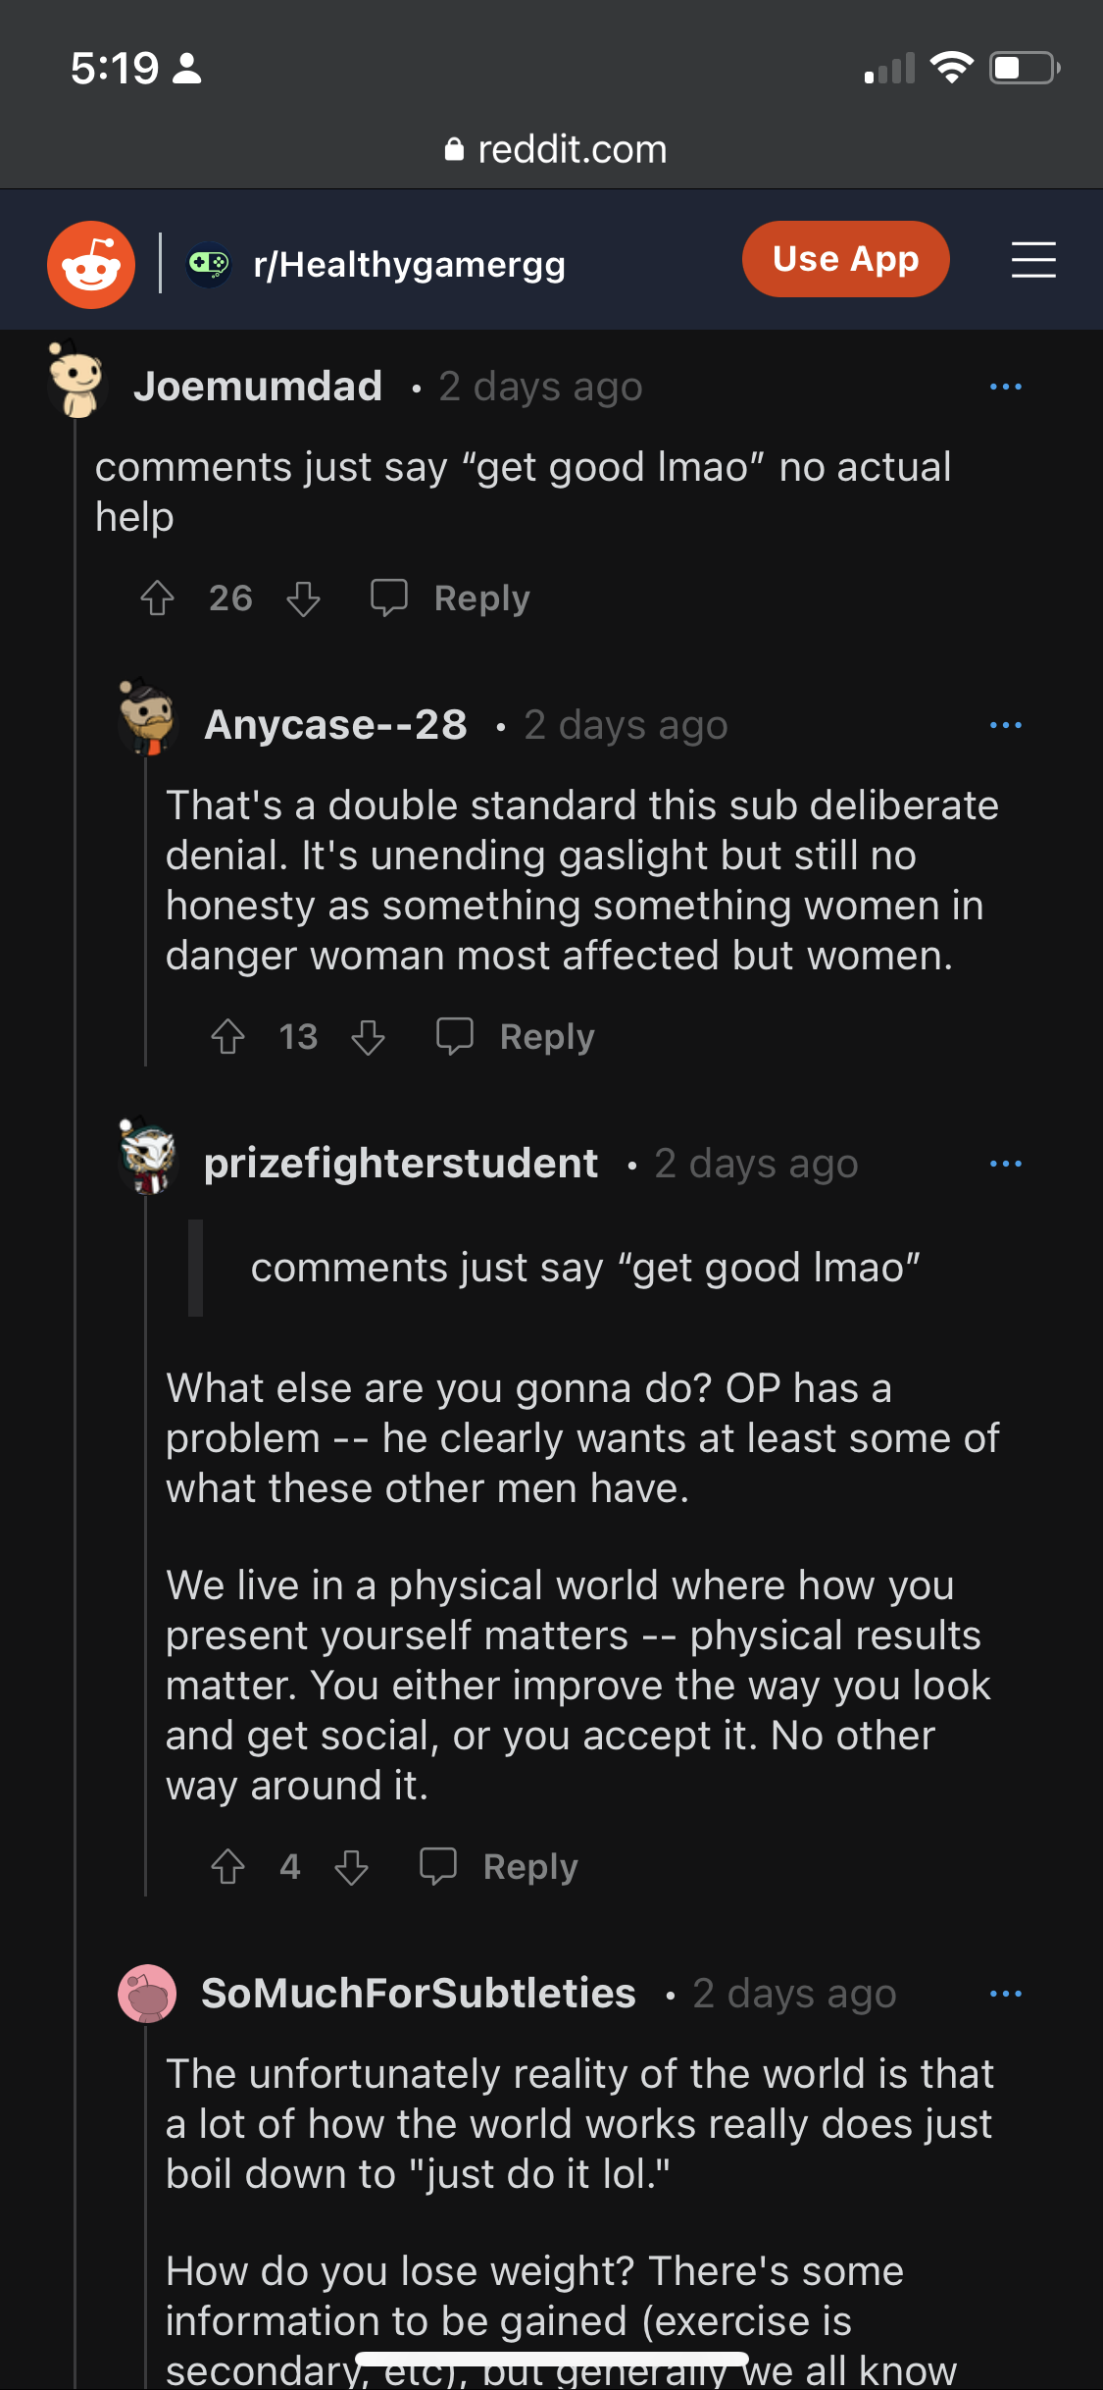Screen dimensions: 1103x2390
Task: View Joemumdad's user profile name
Action: click(x=258, y=387)
